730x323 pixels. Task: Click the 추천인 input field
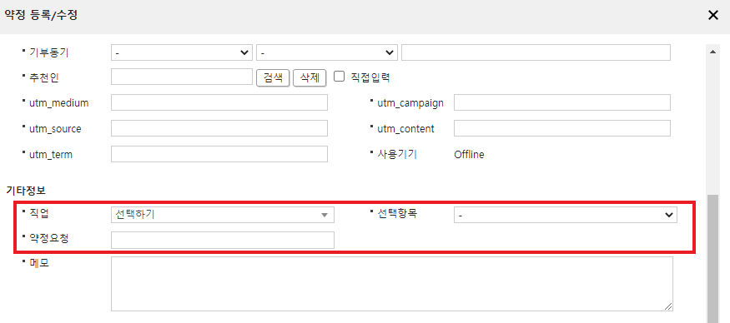(x=182, y=77)
